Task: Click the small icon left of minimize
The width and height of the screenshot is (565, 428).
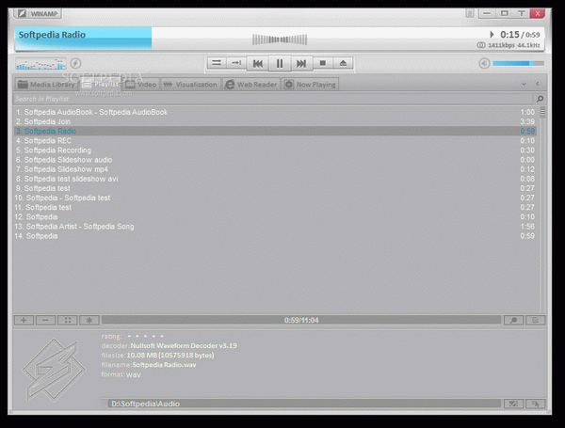Action: click(x=470, y=14)
